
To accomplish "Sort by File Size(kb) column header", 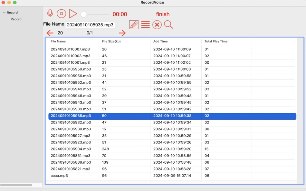I will click(x=111, y=41).
